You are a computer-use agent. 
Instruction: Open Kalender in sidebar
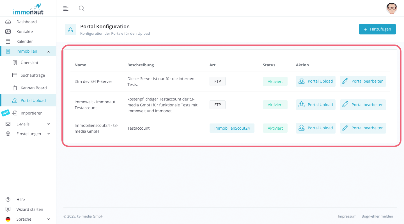pyautogui.click(x=24, y=41)
